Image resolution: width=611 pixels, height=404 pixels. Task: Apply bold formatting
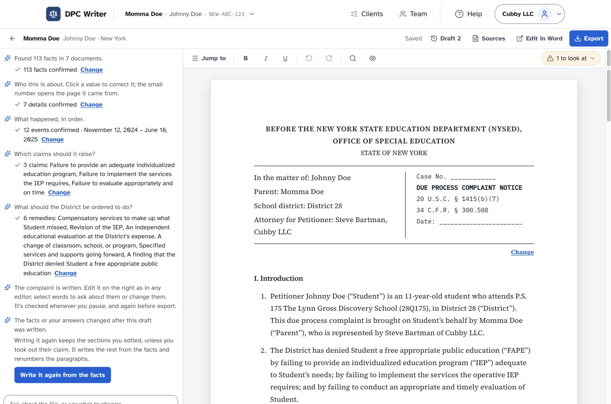pos(246,58)
